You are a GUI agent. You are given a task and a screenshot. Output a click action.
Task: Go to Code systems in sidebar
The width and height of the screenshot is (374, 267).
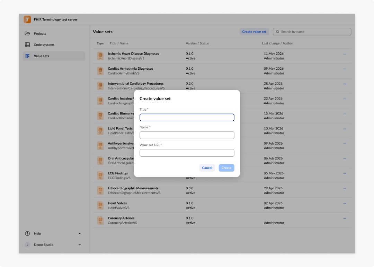54,45
